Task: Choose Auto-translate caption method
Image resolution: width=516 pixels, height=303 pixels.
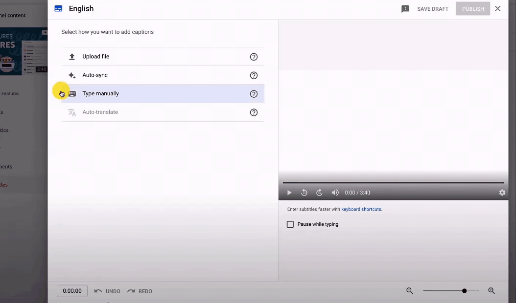Action: coord(163,112)
